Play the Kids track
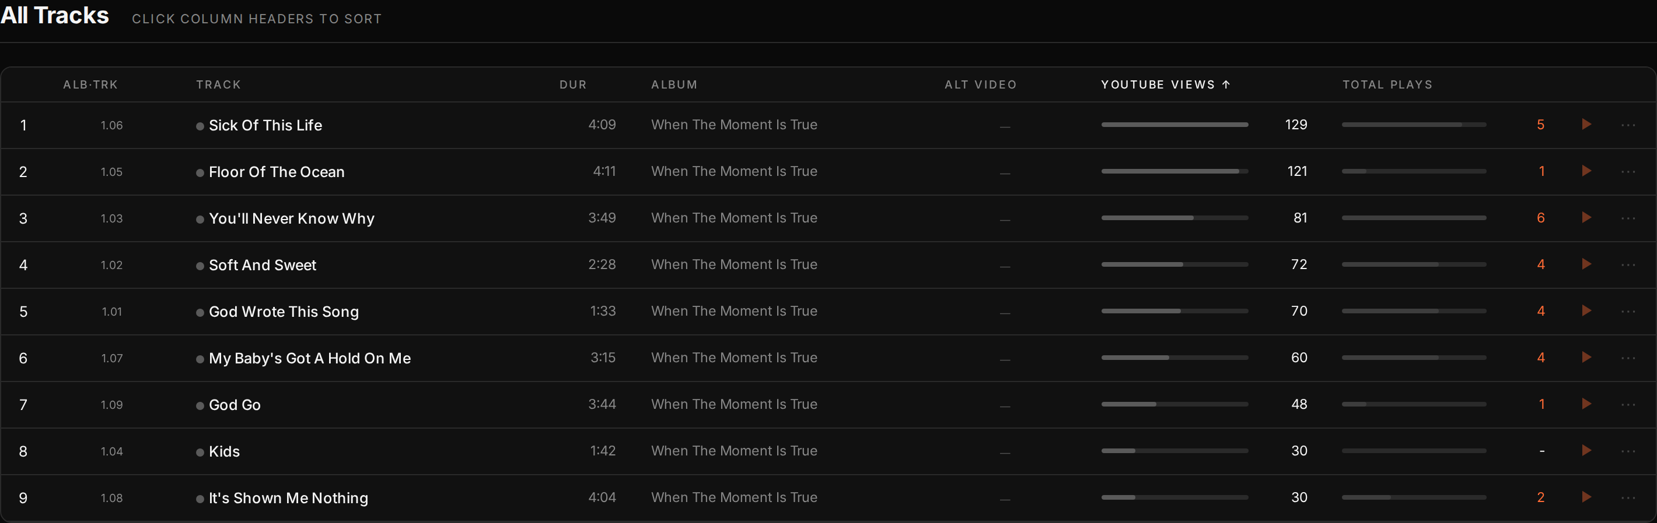 1586,450
